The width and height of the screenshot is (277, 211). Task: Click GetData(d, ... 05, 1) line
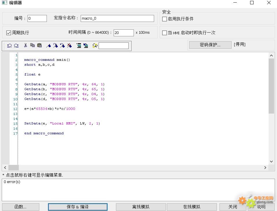coord(64,99)
